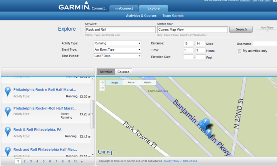This screenshot has height=166, width=277.
Task: Open the Activity Type dropdown
Action: coord(117,43)
